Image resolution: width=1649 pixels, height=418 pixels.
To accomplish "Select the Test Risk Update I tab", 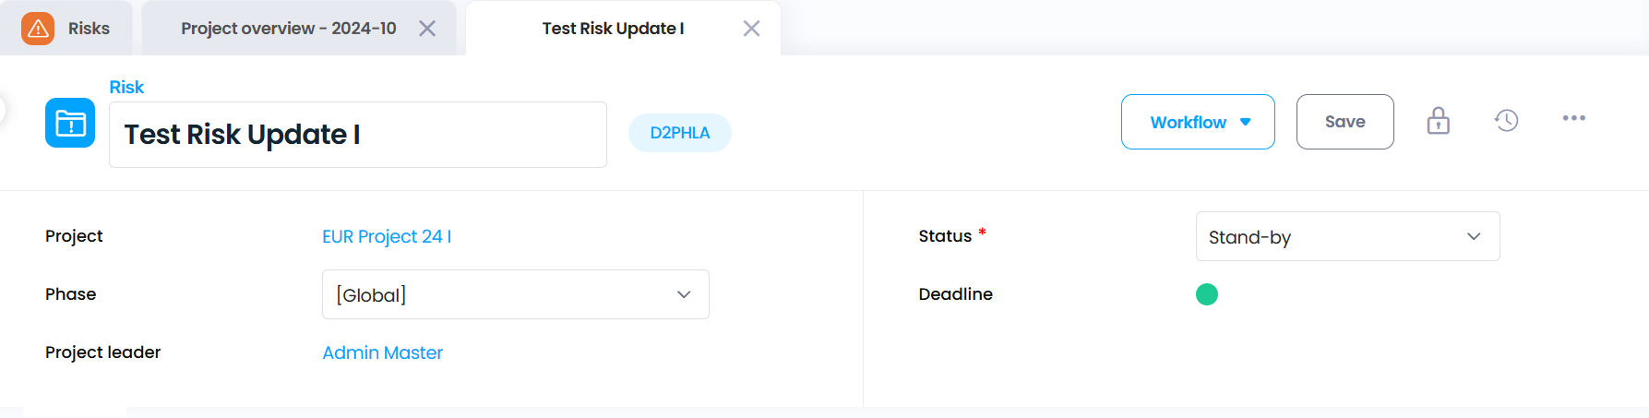I will click(613, 29).
